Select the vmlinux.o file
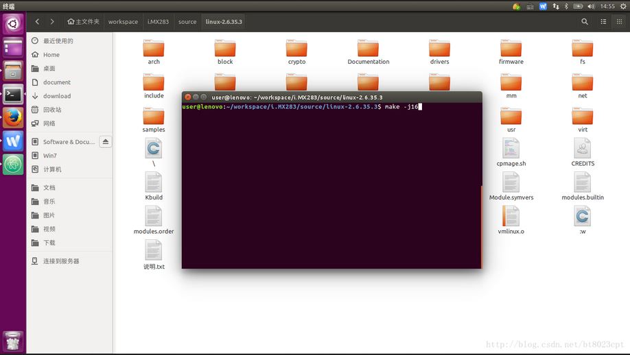630x355 pixels. click(x=511, y=220)
